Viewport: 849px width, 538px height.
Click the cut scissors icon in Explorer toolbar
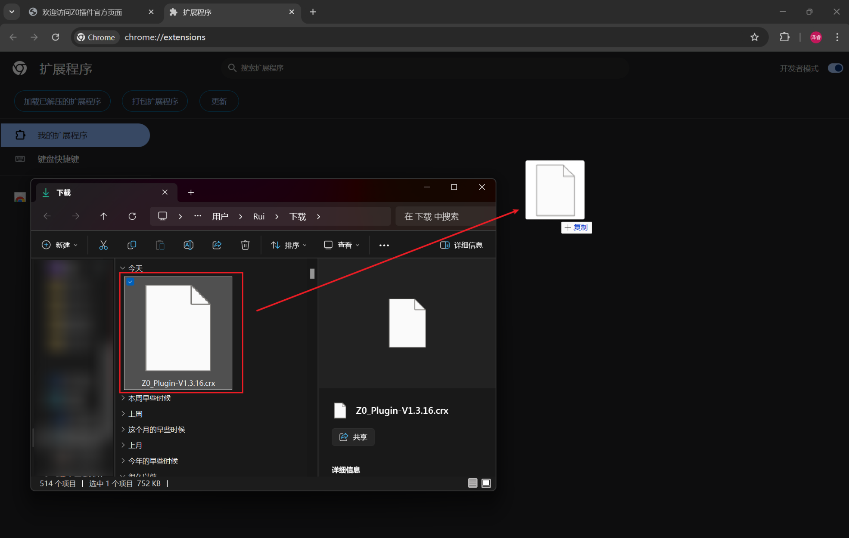tap(103, 245)
